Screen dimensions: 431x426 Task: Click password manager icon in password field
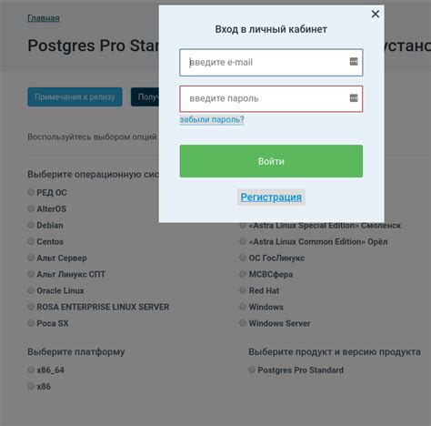(354, 98)
